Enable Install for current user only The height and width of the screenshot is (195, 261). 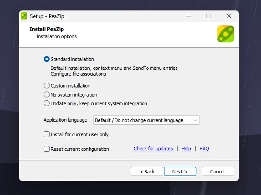click(46, 134)
